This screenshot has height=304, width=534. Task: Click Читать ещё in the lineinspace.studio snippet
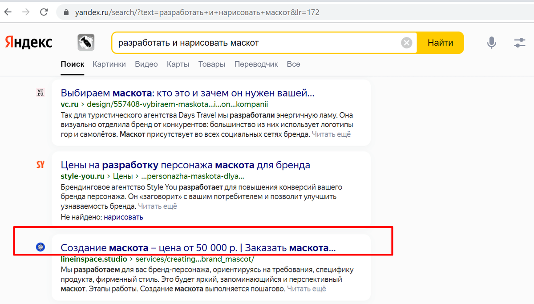pyautogui.click(x=307, y=289)
